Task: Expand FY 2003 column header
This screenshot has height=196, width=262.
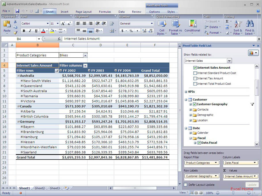Action: tap(89, 70)
